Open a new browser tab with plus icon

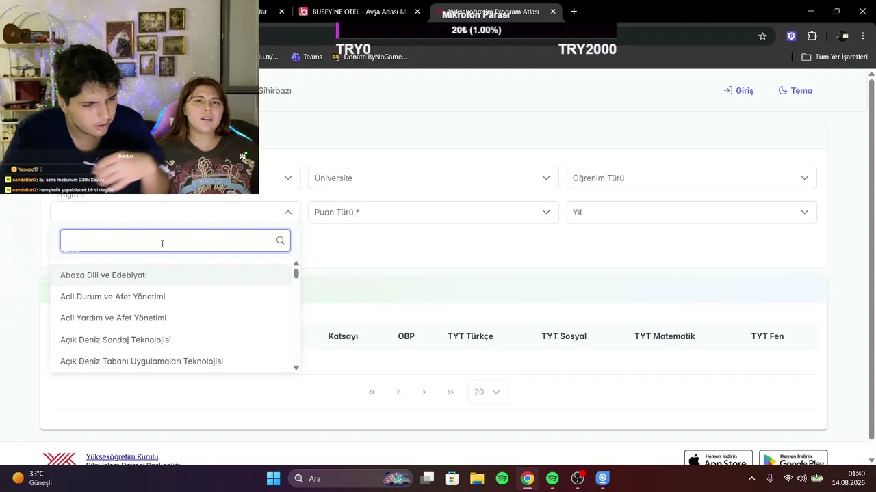pos(574,12)
